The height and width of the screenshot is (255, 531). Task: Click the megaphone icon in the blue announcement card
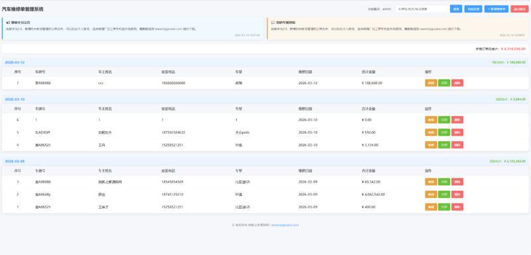(8, 23)
